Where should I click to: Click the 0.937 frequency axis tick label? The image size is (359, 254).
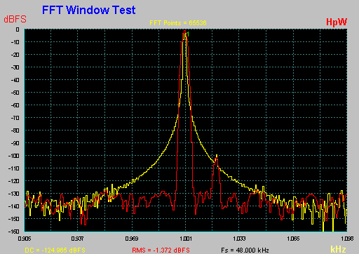(x=78, y=239)
